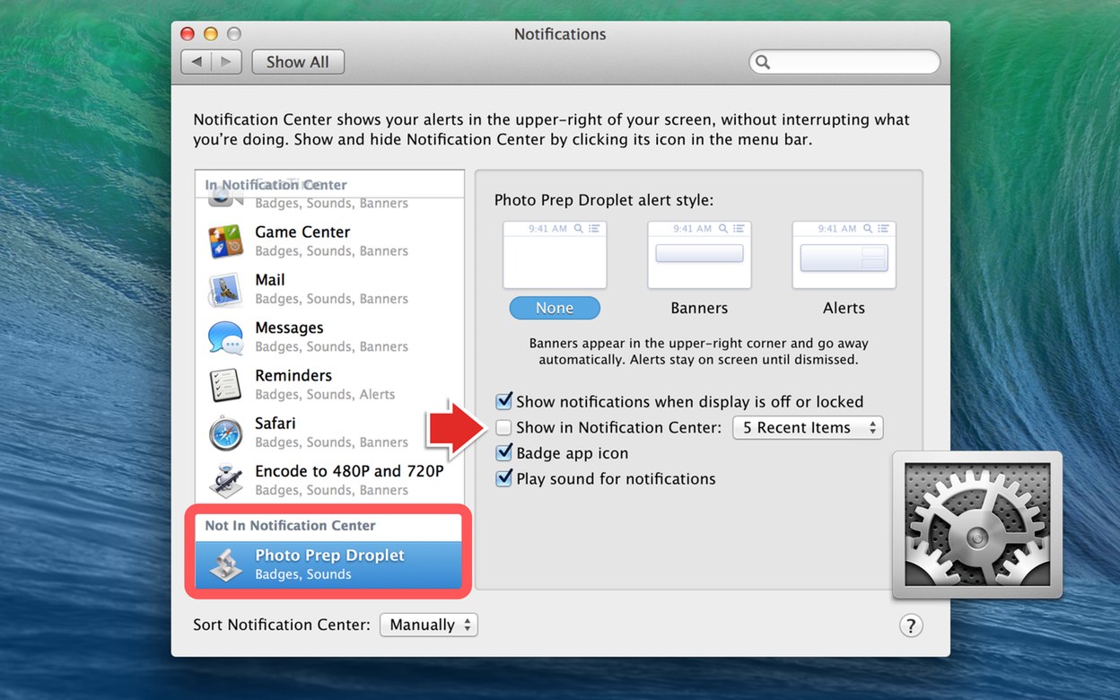Choose the Banners alert style label
The image size is (1120, 700).
tap(699, 308)
